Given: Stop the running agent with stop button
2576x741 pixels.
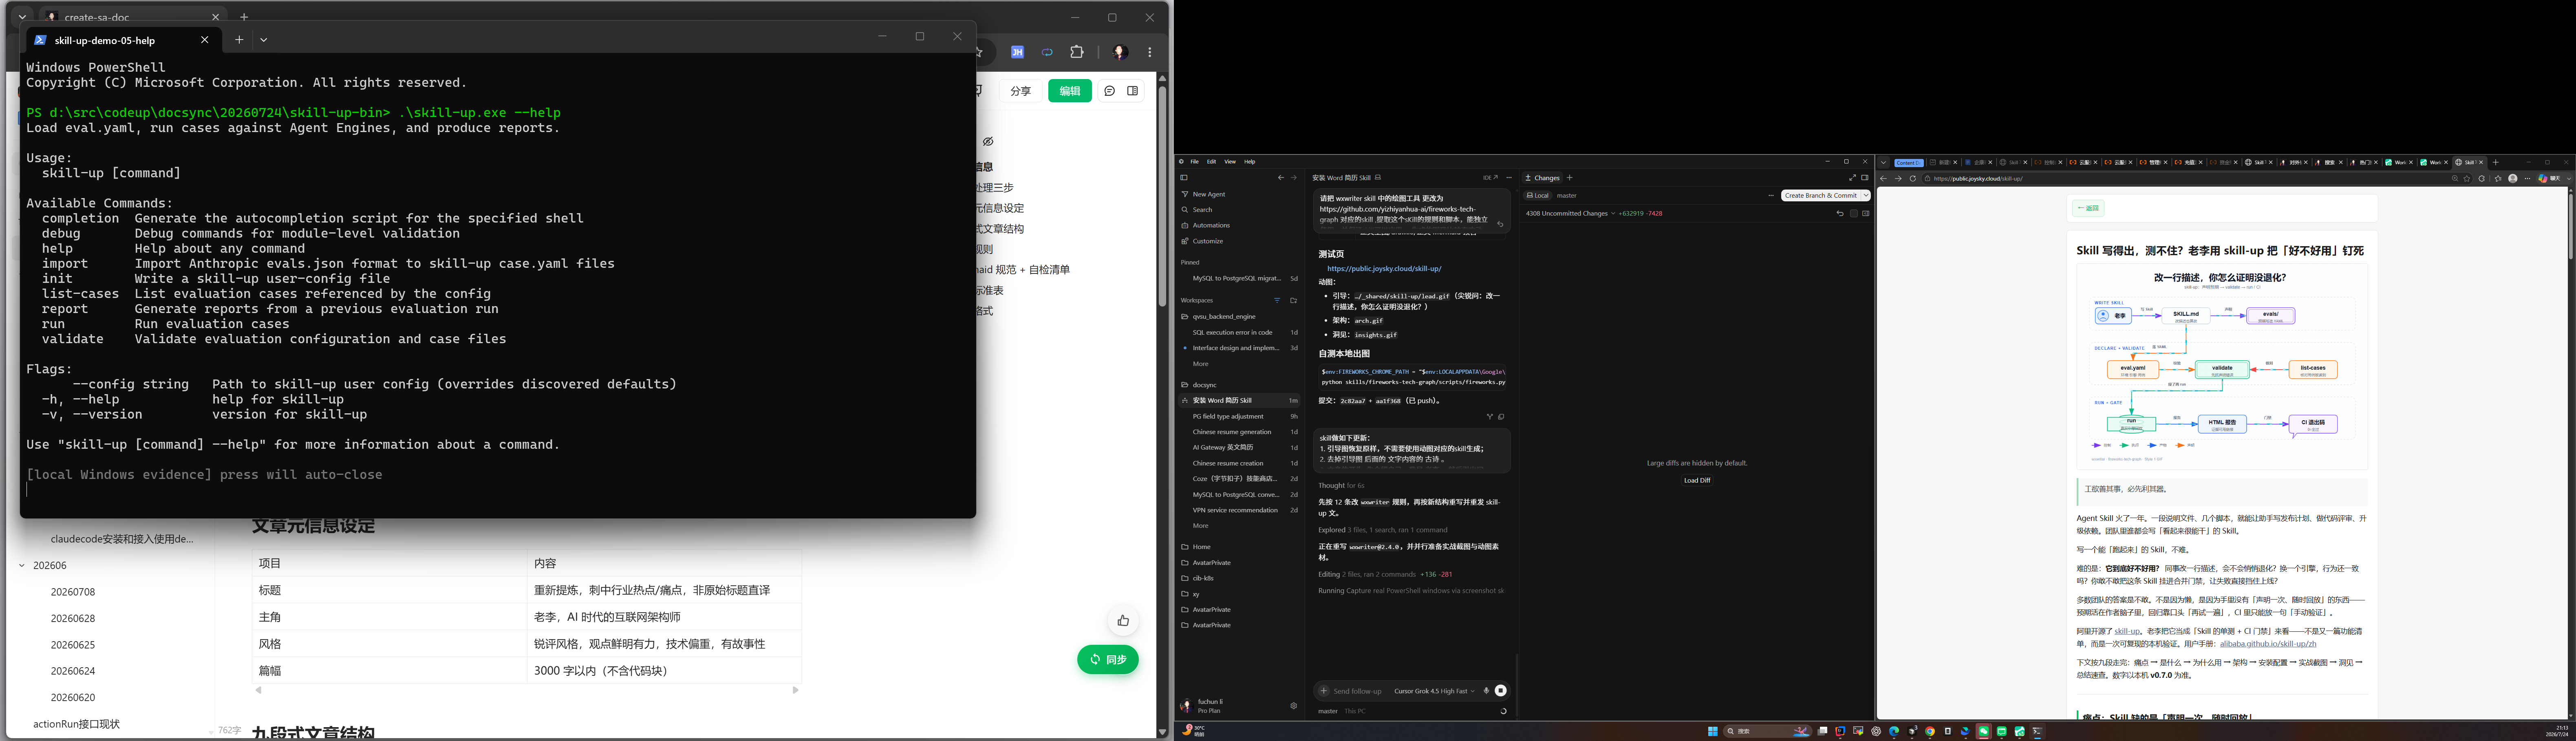Looking at the screenshot, I should [x=1501, y=691].
